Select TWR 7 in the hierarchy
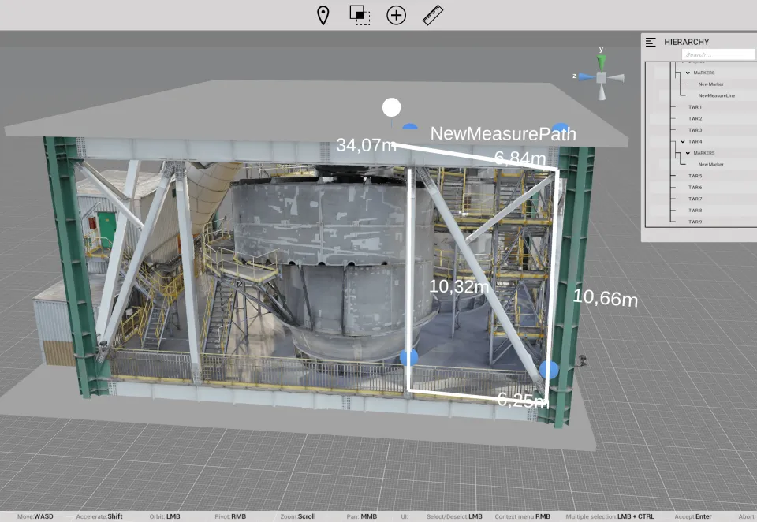Screen dimensions: 757x522 [695, 198]
